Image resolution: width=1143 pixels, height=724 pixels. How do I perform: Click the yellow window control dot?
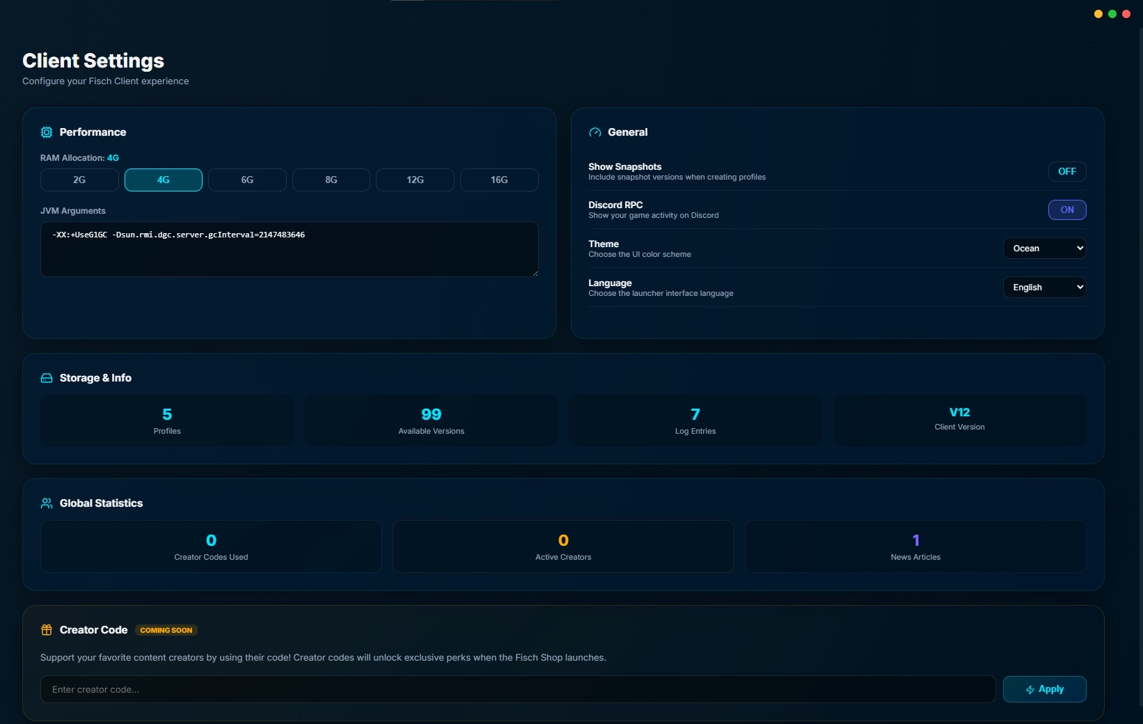click(1098, 14)
